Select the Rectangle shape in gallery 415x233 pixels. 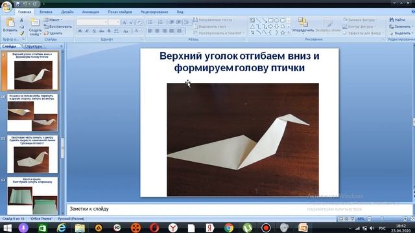pos(270,20)
